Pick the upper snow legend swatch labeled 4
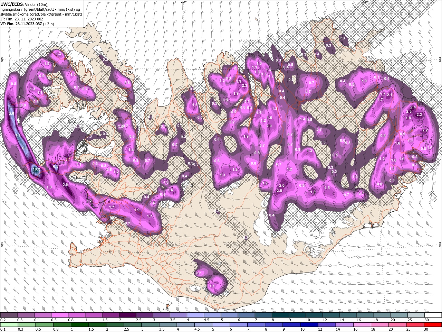Image resolution: width=442 pixels, height=332 pixels. pos(195,315)
